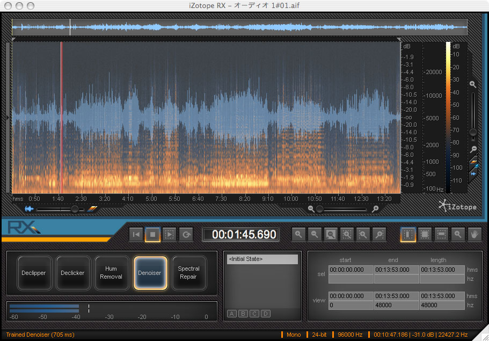Viewport: 489px width, 341px height.
Task: Click the vertical zoom out magnifier
Action: click(x=473, y=149)
